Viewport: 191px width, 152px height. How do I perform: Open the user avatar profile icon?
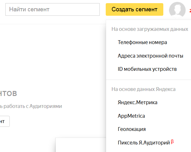coord(177,10)
